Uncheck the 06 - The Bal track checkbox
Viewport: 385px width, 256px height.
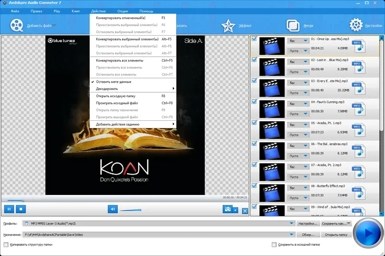[x=254, y=143]
